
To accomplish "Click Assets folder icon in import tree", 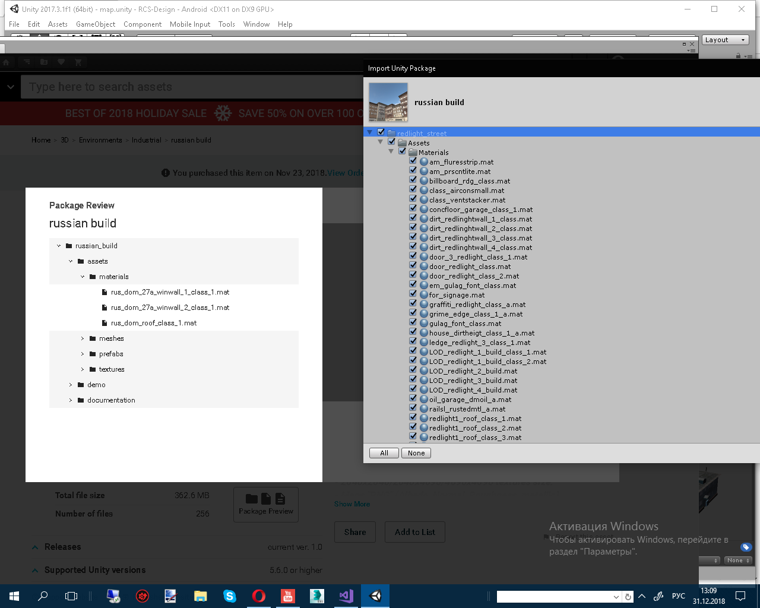I will coord(402,143).
